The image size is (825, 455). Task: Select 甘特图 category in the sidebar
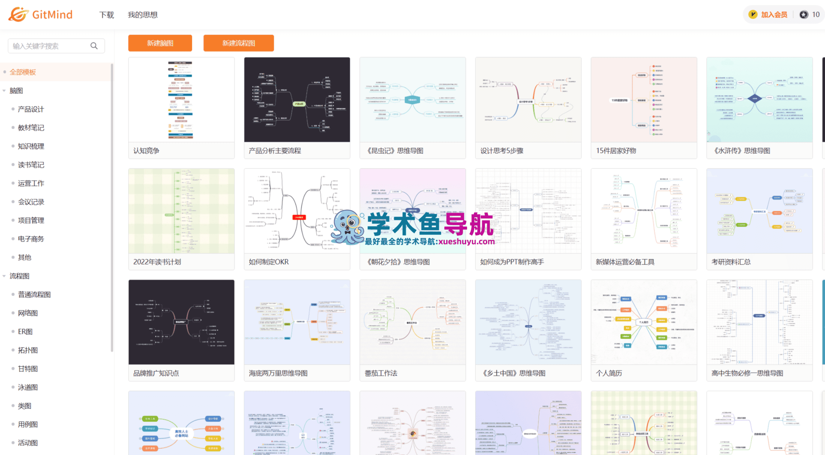28,369
